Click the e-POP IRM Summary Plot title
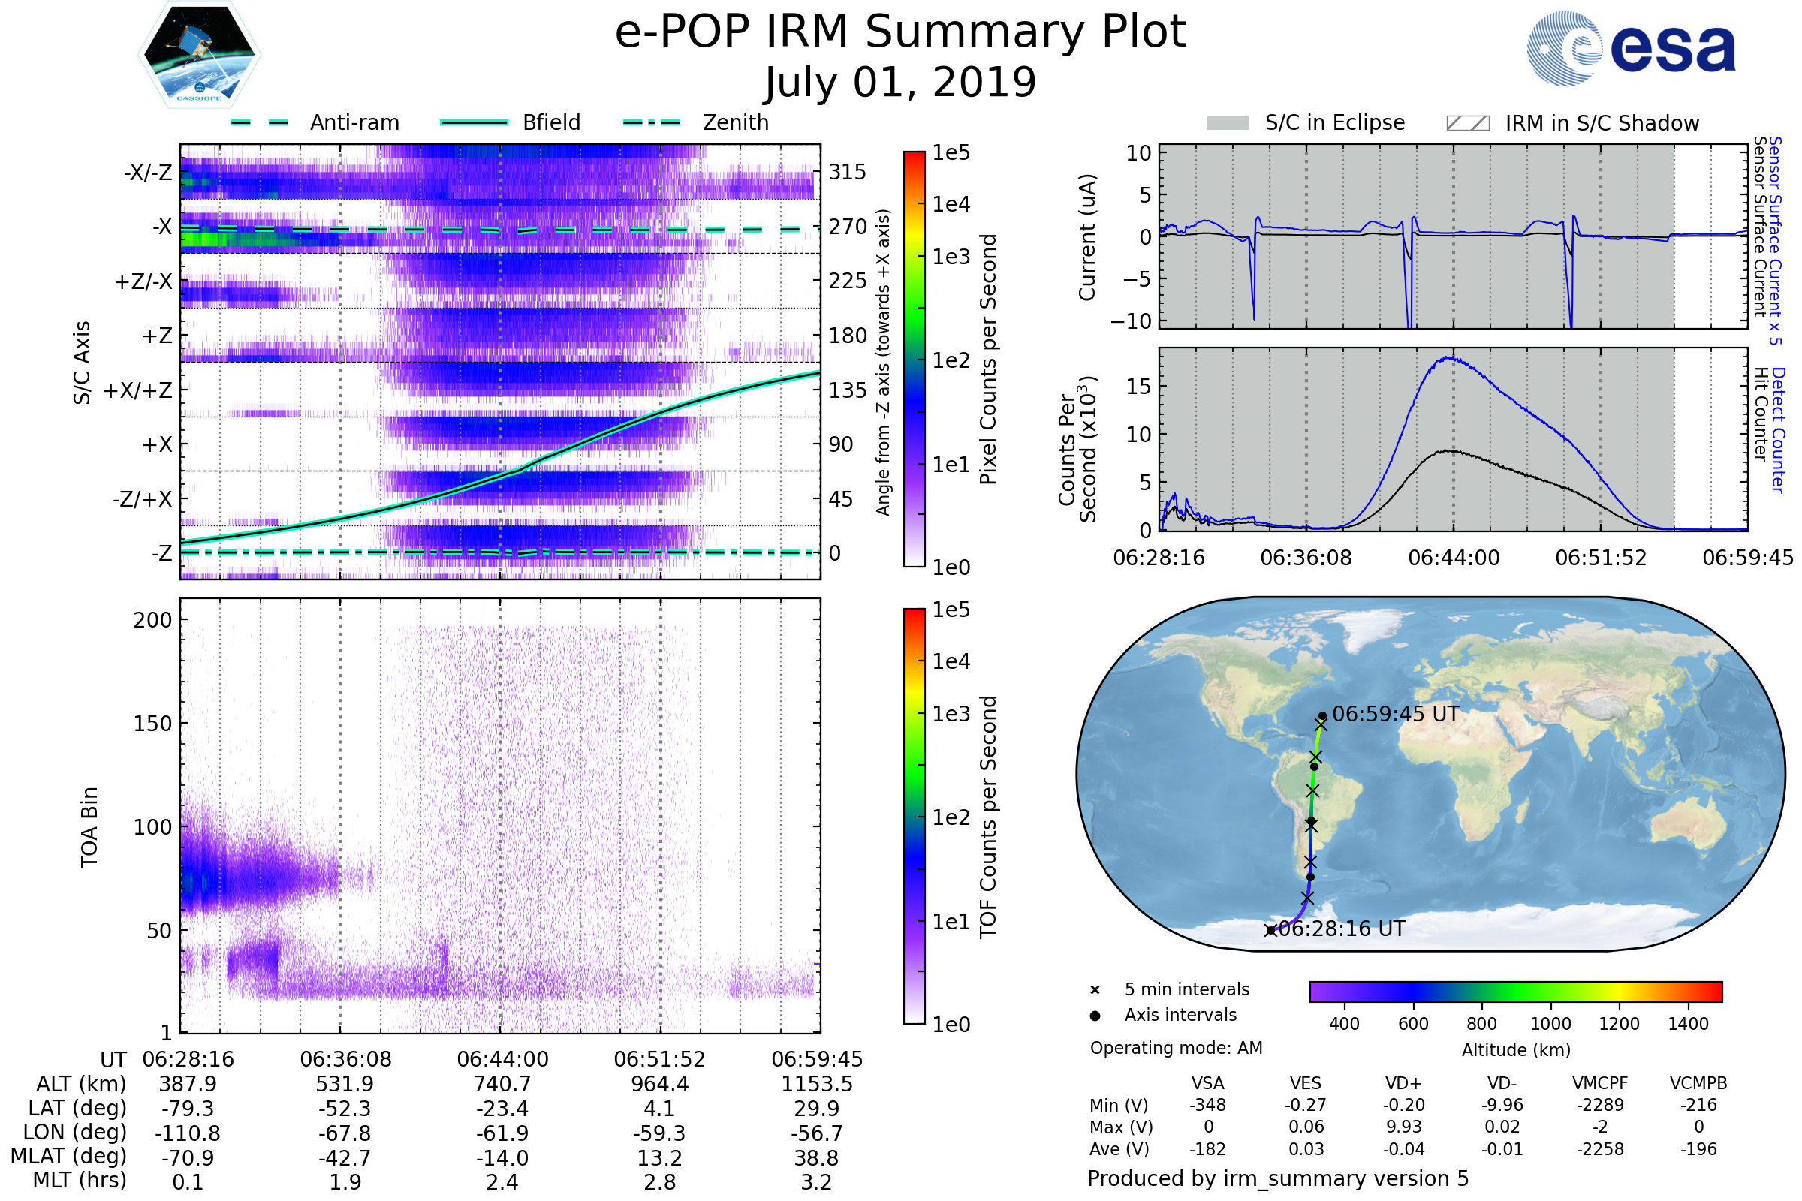Image resolution: width=1802 pixels, height=1201 pixels. 900,32
